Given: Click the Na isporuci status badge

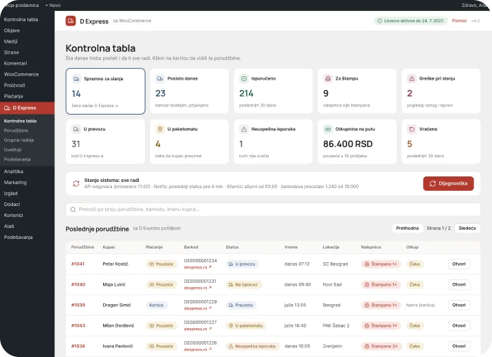Looking at the screenshot, I should (243, 285).
